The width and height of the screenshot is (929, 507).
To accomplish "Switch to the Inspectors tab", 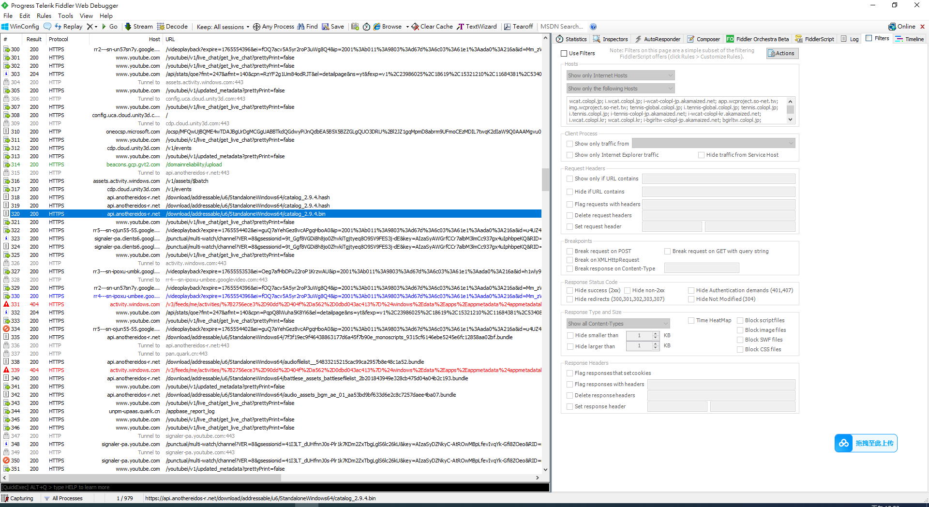I will (611, 39).
